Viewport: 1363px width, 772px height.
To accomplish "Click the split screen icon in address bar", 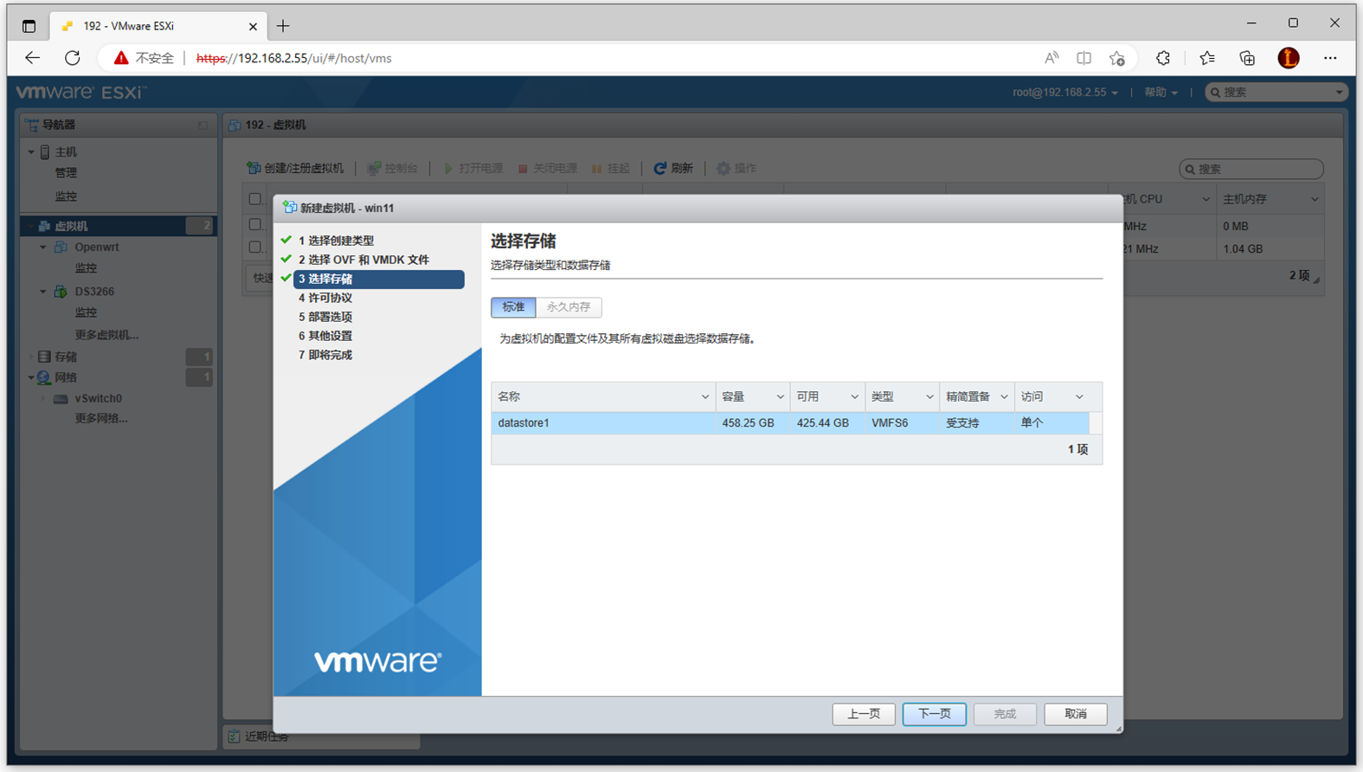I will point(1083,58).
